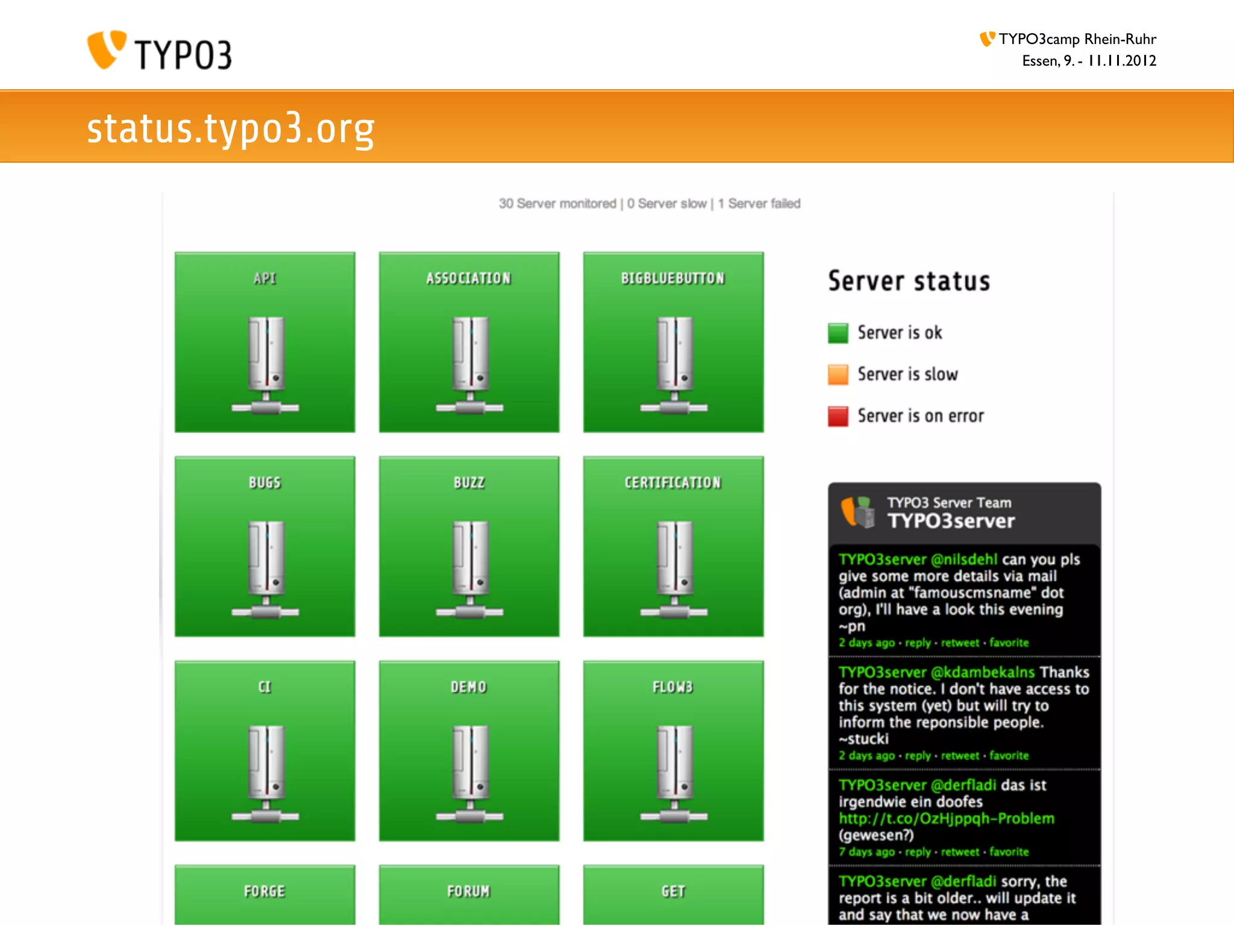
Task: Open the BUZZ server icon
Action: pyautogui.click(x=470, y=570)
